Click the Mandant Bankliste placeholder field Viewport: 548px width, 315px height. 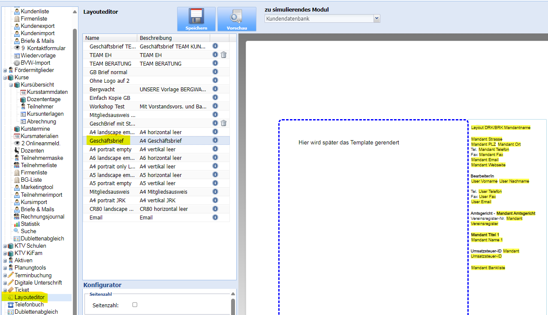(x=488, y=268)
